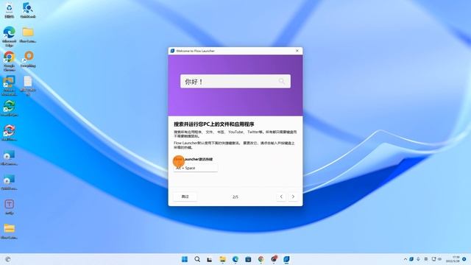
Task: Go back to the previous welcome page
Action: [281, 197]
